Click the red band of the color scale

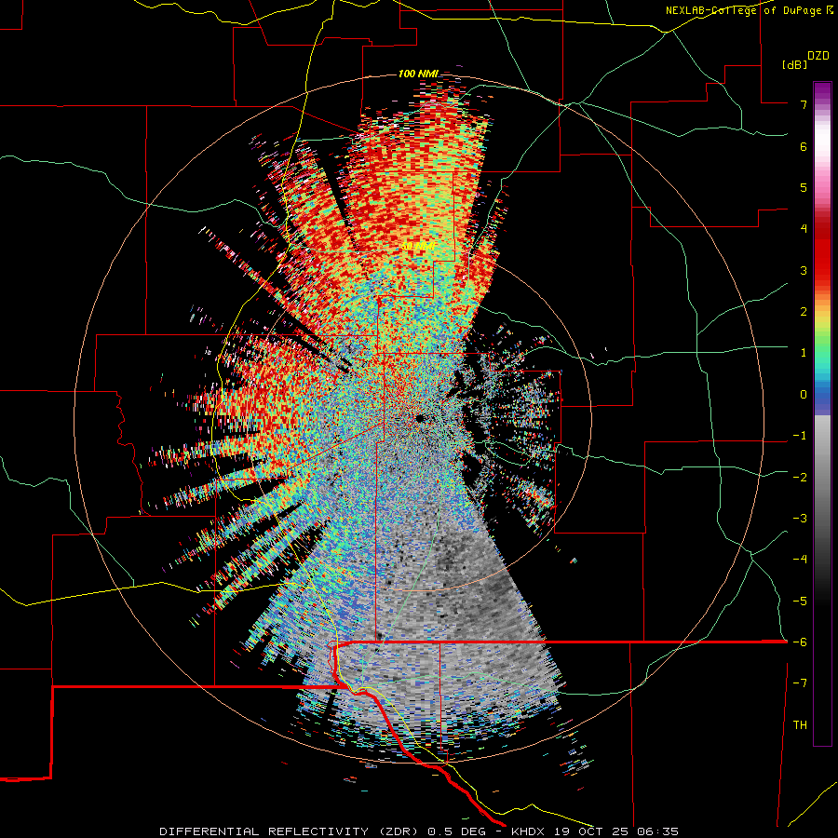pos(822,251)
